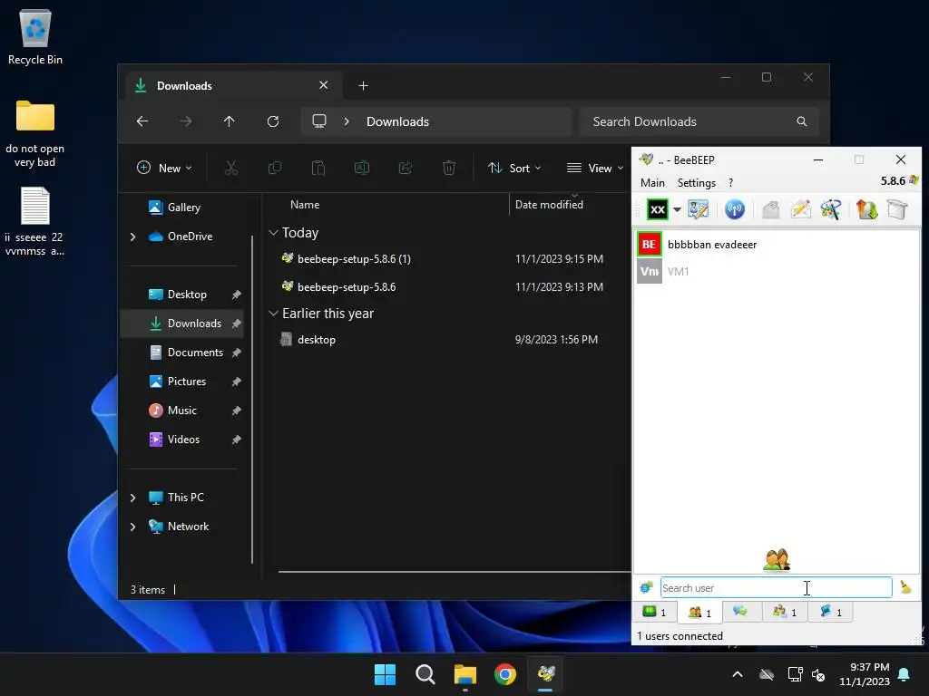This screenshot has width=929, height=696.
Task: Go up one folder with the up arrow
Action: [230, 121]
